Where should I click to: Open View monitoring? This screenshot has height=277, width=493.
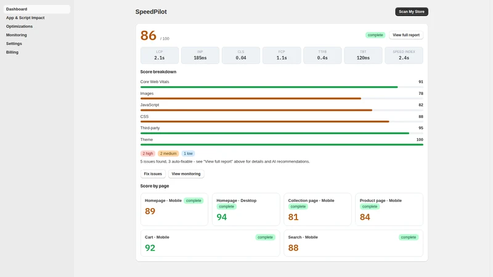[186, 174]
